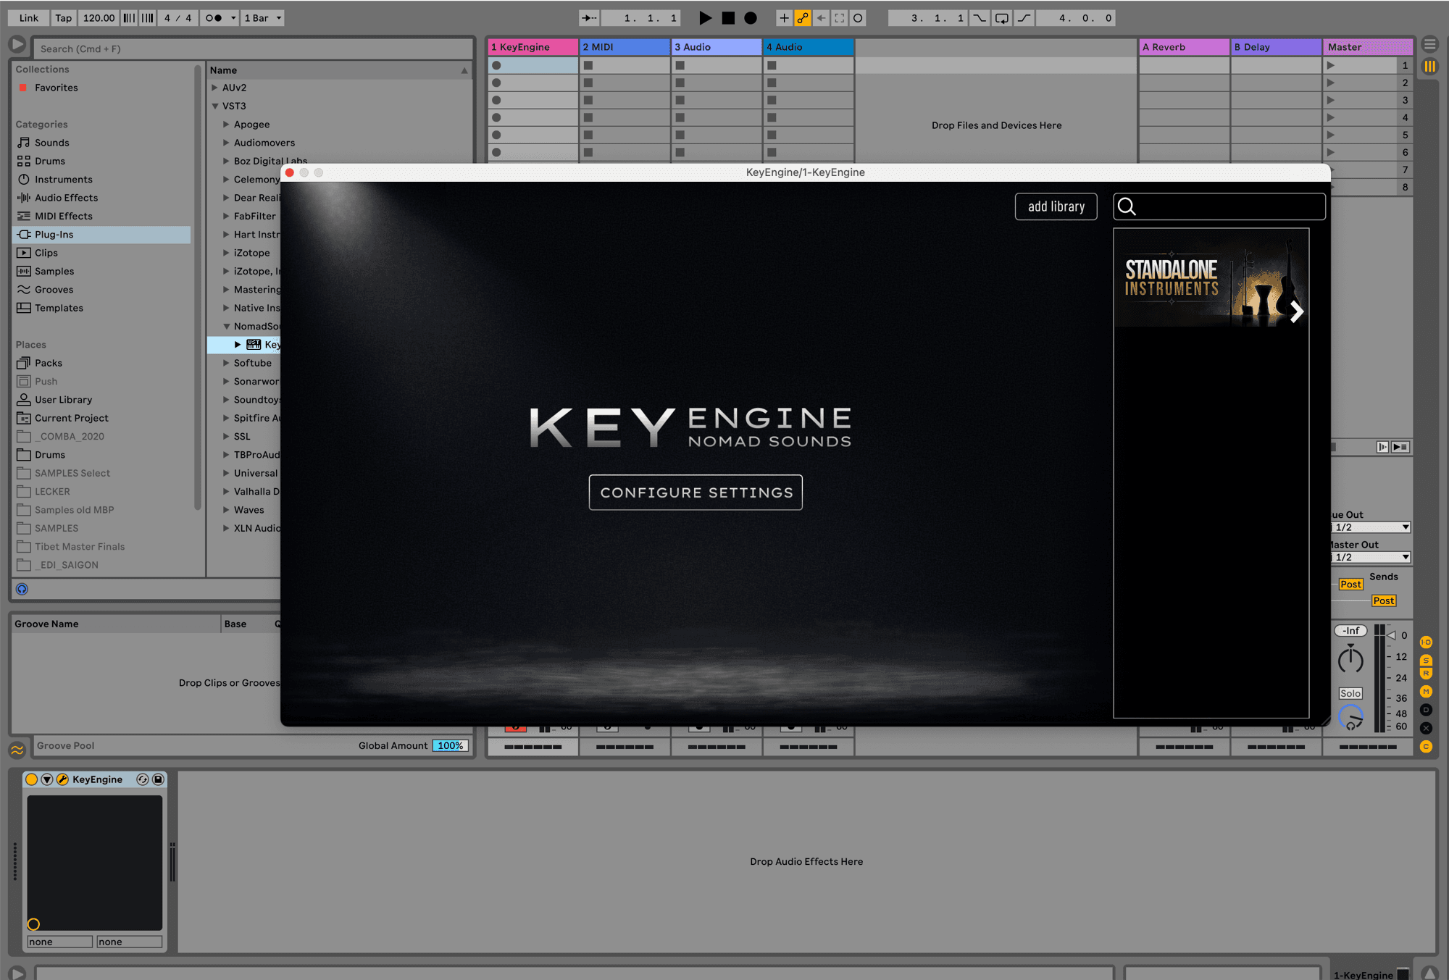1449x980 pixels.
Task: Toggle the Loop switch
Action: pyautogui.click(x=1001, y=18)
